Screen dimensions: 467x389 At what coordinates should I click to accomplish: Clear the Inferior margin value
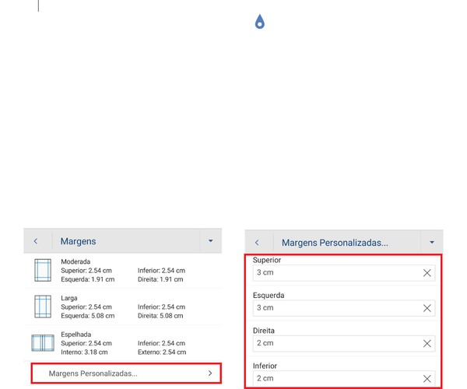point(427,378)
